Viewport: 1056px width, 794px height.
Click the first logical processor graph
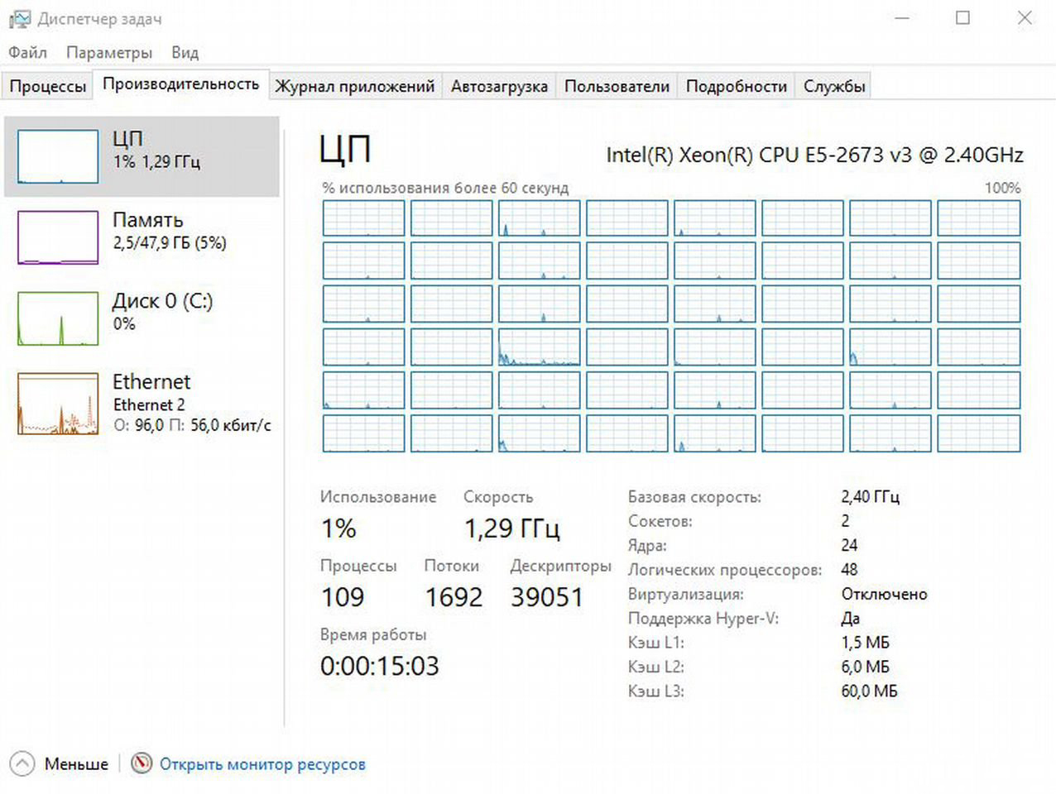tap(364, 218)
